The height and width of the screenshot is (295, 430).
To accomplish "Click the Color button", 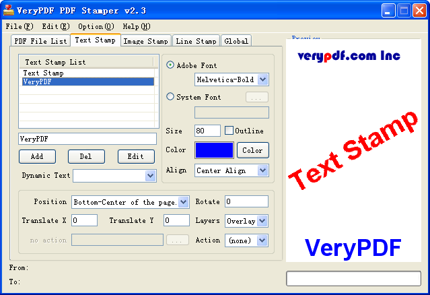I will pos(252,150).
